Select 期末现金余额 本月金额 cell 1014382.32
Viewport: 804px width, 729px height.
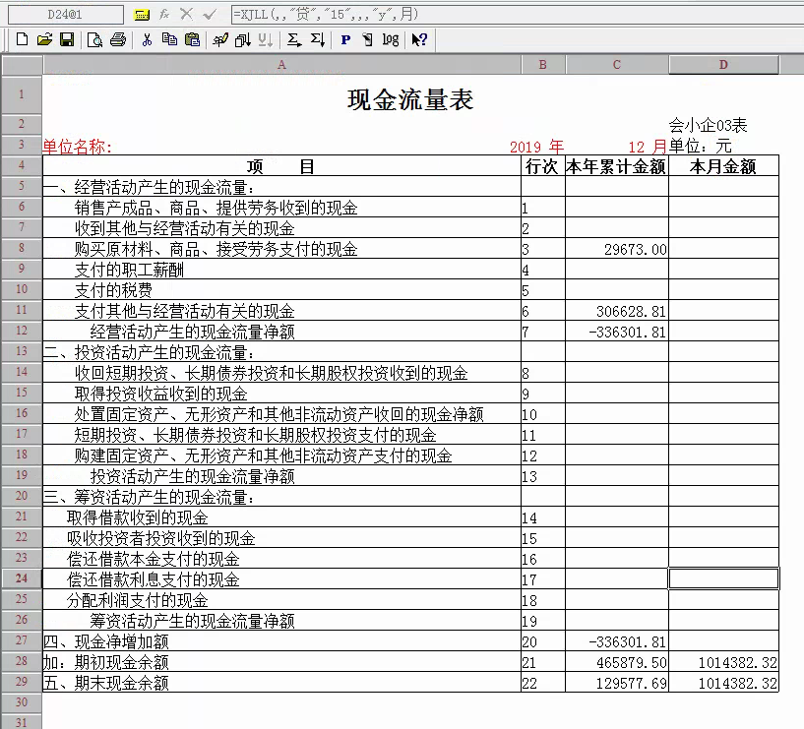tap(723, 683)
